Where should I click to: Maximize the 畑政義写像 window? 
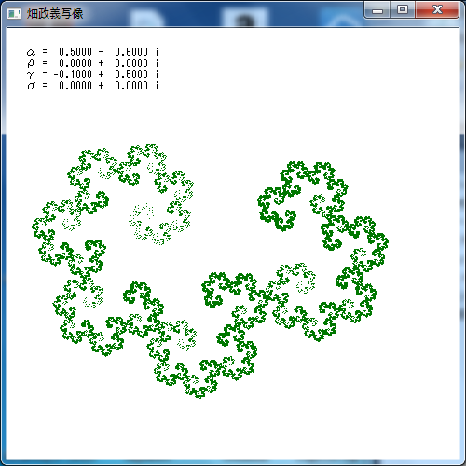point(403,10)
